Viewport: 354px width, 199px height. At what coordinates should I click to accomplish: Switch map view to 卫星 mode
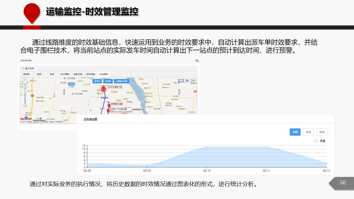(187, 80)
